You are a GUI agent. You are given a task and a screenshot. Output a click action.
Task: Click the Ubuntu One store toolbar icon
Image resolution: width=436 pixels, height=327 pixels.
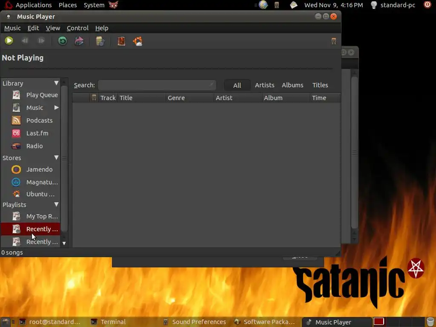click(138, 41)
